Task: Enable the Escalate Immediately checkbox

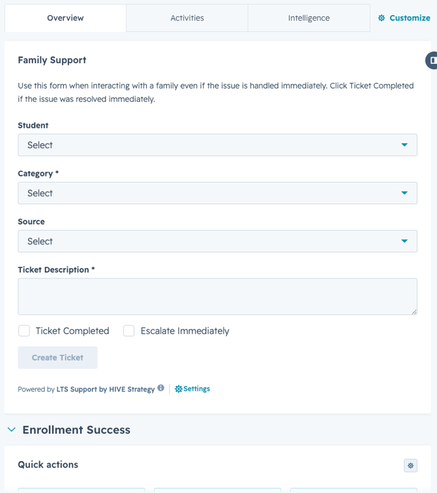Action: pyautogui.click(x=129, y=331)
